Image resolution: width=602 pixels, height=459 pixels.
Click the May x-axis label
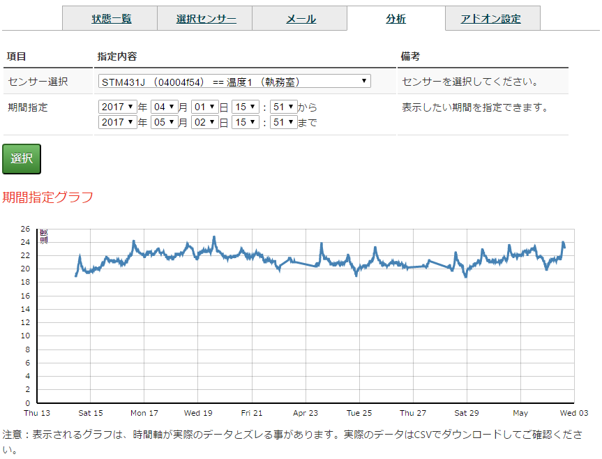tap(520, 413)
